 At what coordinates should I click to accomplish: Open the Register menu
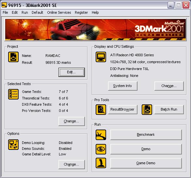[x=81, y=12]
